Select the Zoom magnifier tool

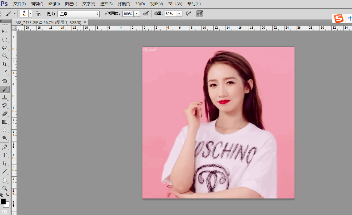click(x=5, y=188)
